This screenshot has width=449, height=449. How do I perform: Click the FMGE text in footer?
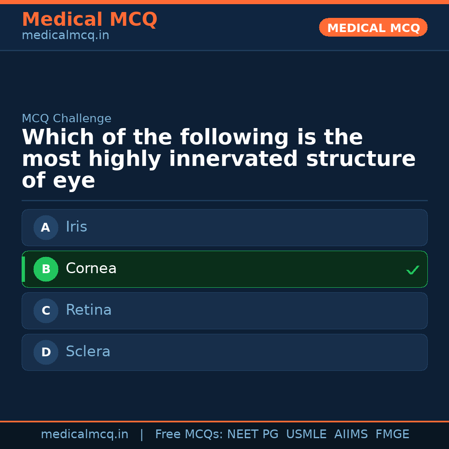[x=392, y=434]
